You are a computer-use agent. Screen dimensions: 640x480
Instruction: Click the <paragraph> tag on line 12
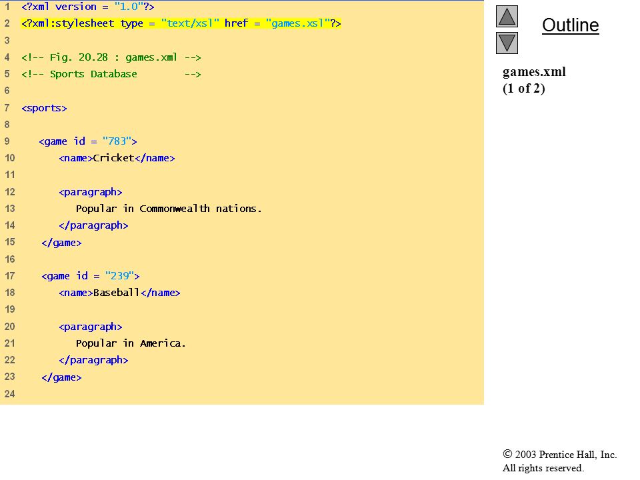[91, 192]
